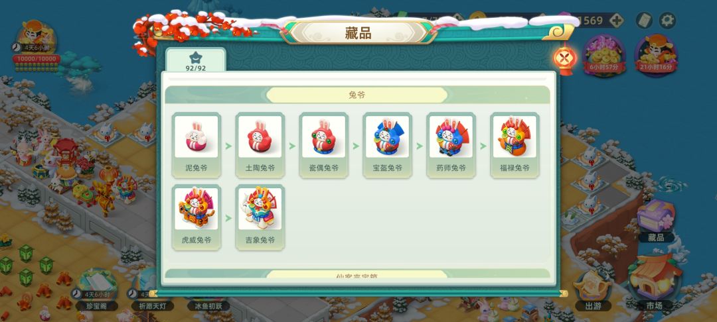Tap the 出游 travel boat button
Image resolution: width=717 pixels, height=322 pixels.
point(594,291)
